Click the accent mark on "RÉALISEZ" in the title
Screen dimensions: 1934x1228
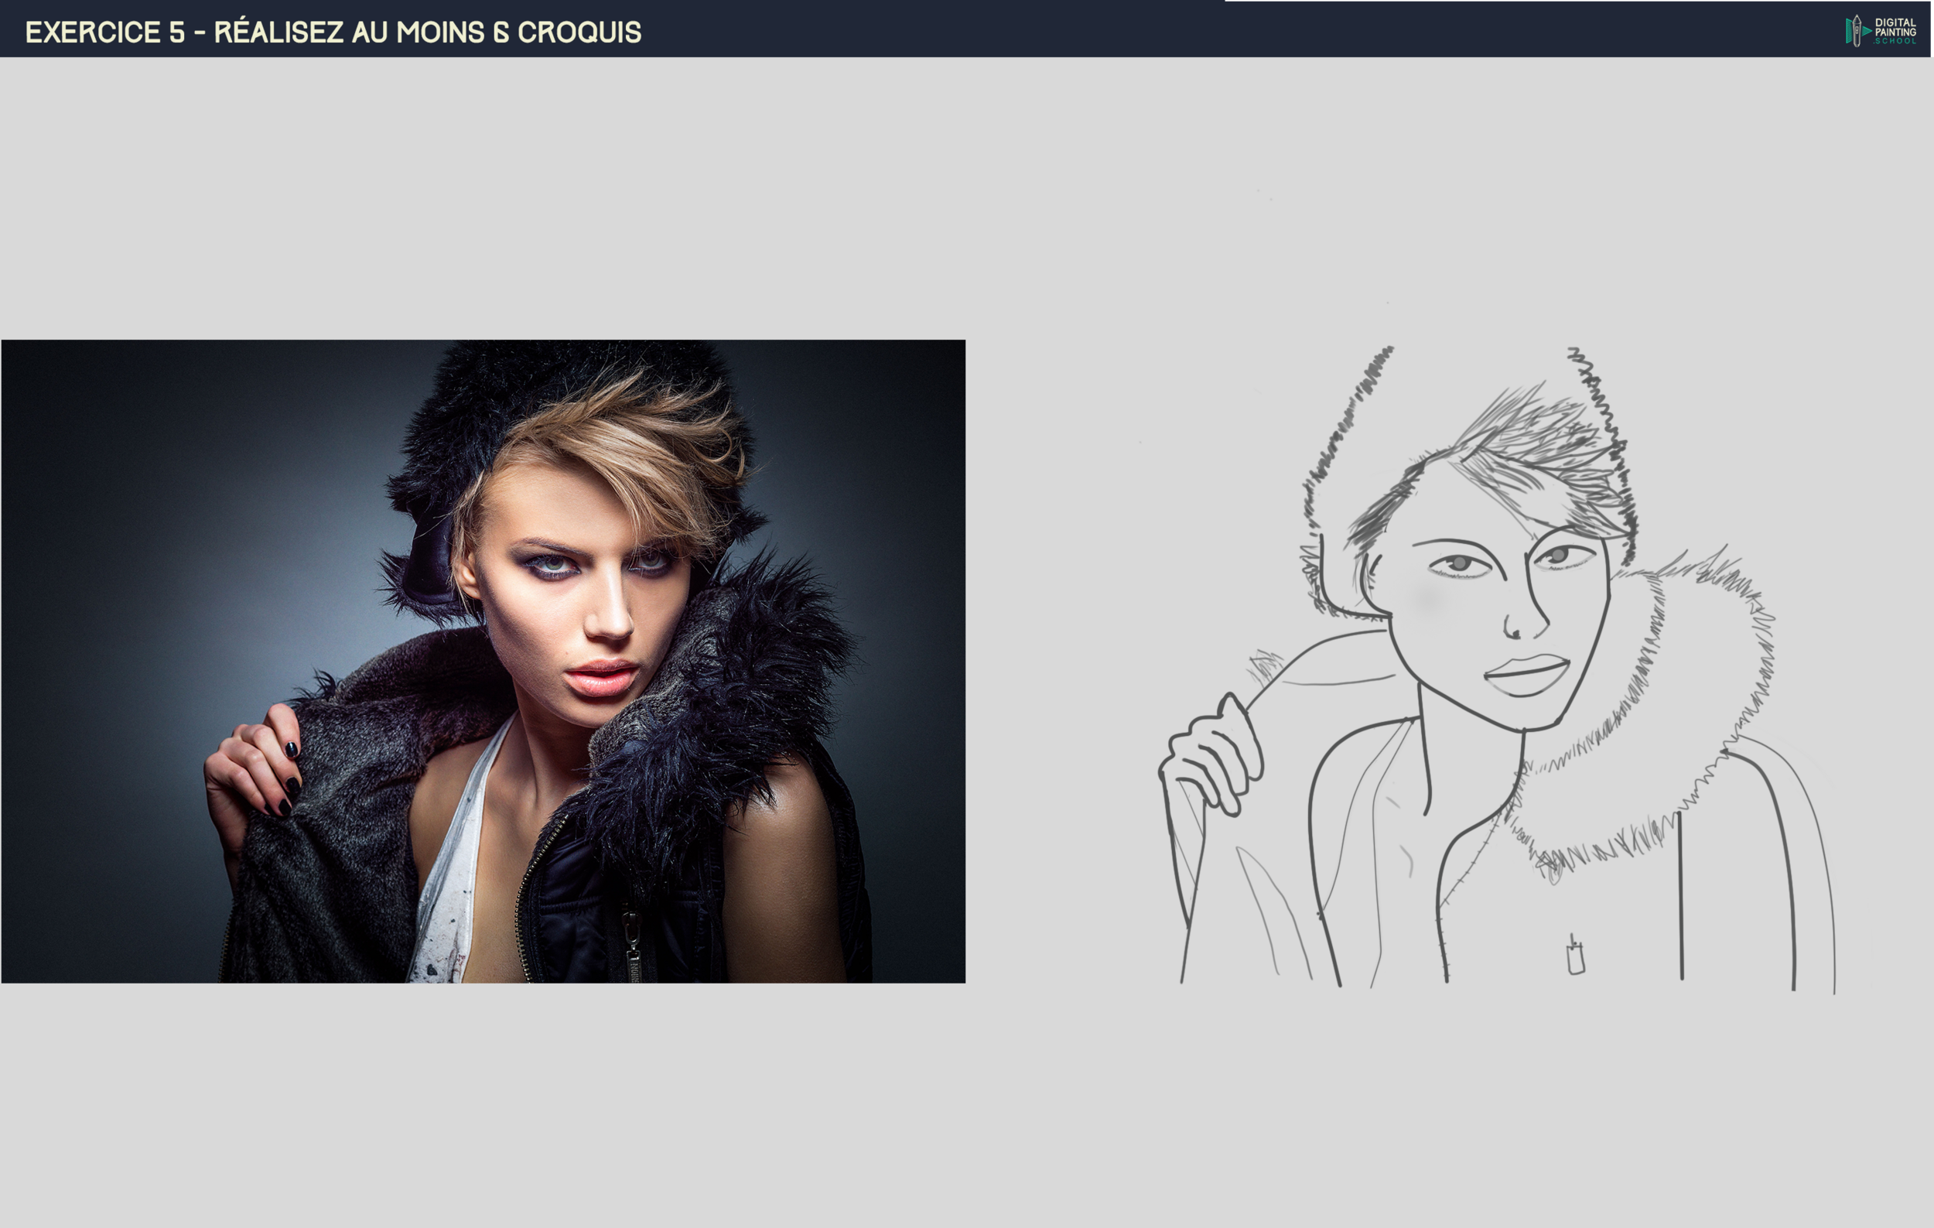click(243, 16)
